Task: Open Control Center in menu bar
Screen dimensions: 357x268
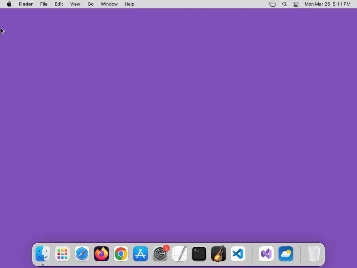Action: point(296,4)
